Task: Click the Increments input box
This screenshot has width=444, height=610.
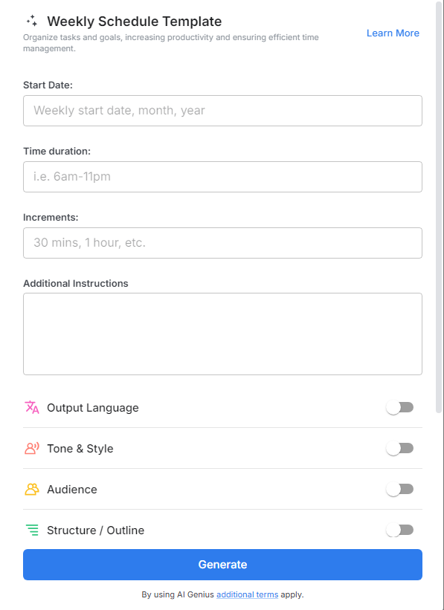Action: [x=222, y=242]
